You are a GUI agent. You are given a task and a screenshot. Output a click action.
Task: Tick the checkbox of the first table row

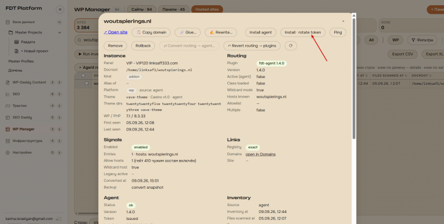tap(87, 84)
